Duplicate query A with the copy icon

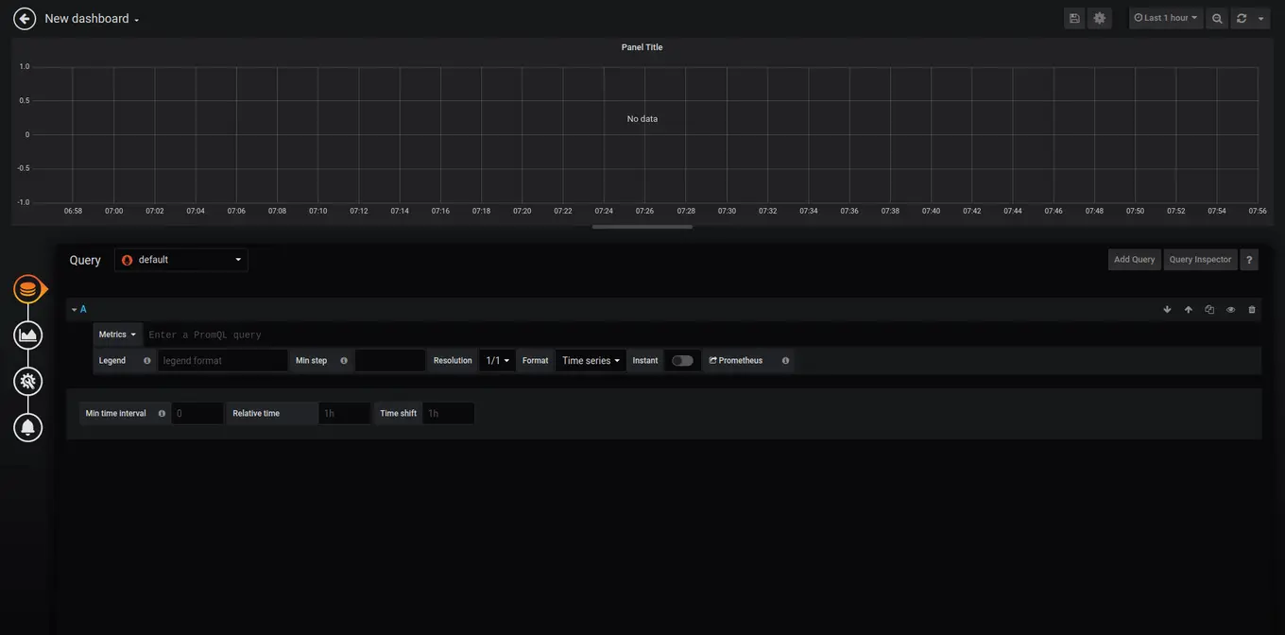(x=1208, y=308)
